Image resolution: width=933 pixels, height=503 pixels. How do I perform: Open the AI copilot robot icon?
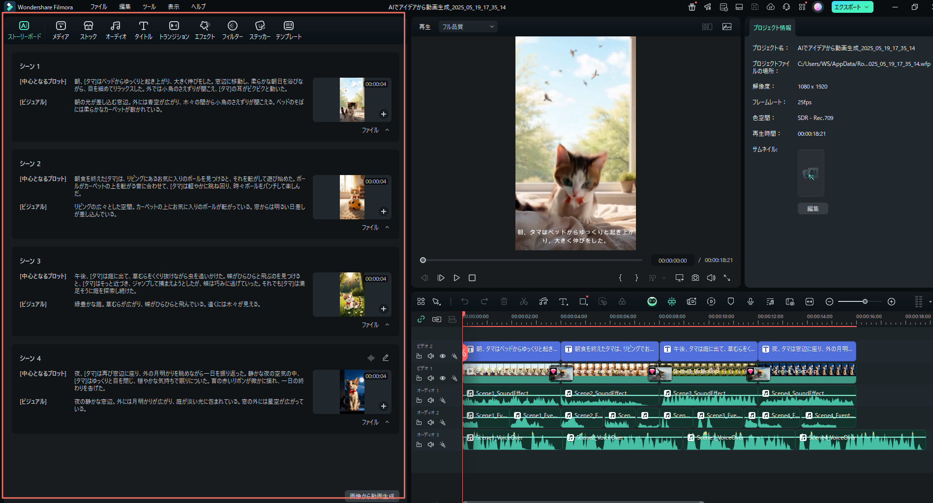pyautogui.click(x=652, y=301)
